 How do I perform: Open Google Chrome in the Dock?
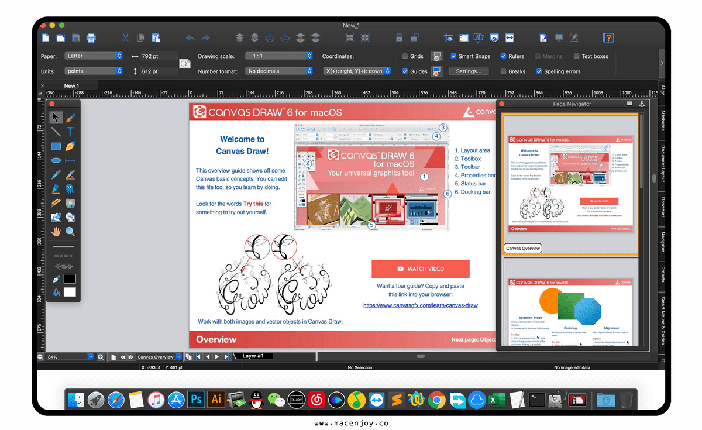pyautogui.click(x=436, y=400)
